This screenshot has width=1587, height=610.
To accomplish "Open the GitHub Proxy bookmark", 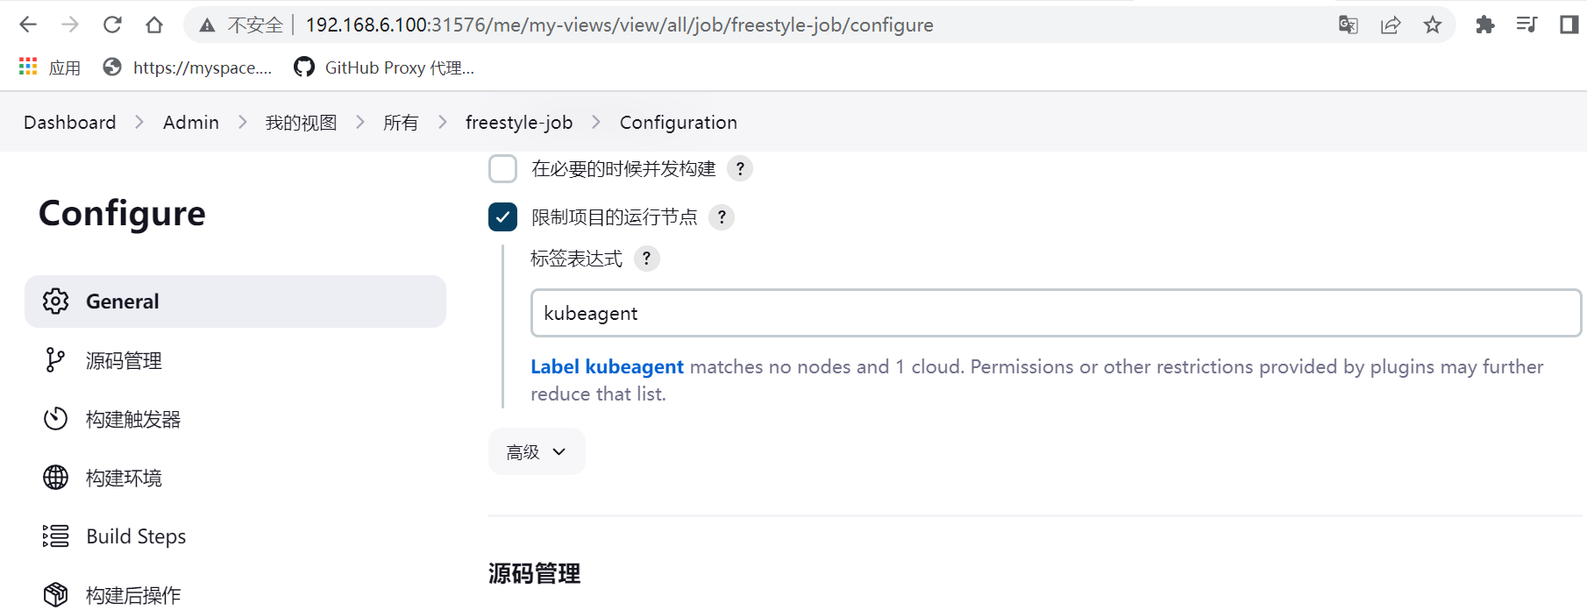I will tap(384, 67).
